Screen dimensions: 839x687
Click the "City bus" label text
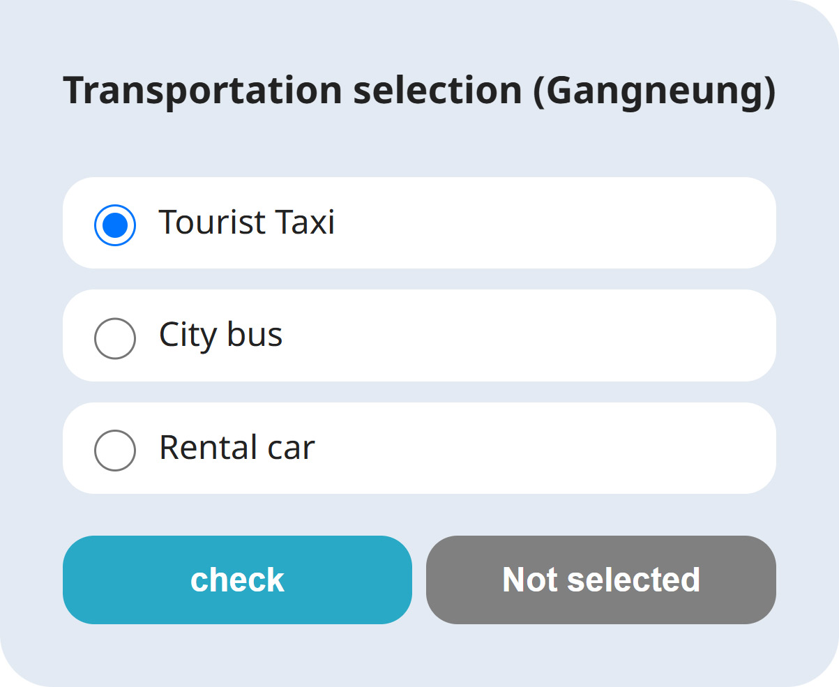click(x=221, y=335)
